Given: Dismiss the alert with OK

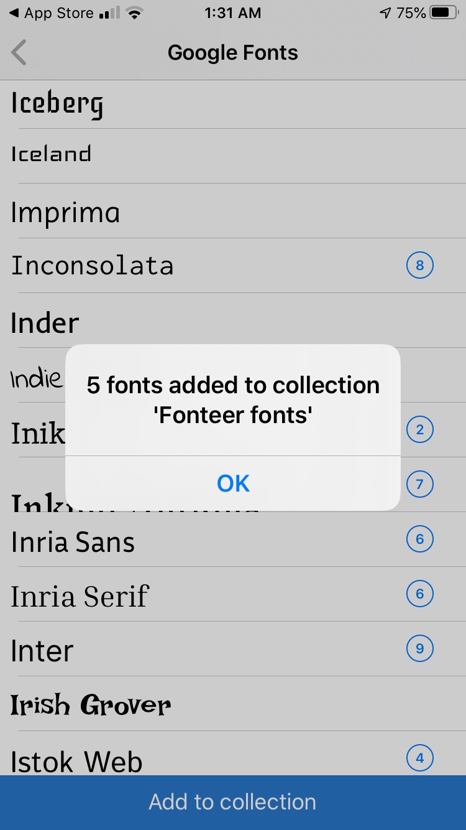Looking at the screenshot, I should point(233,483).
